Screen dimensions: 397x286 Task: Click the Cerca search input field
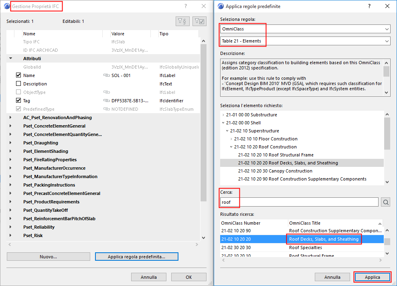coord(299,202)
